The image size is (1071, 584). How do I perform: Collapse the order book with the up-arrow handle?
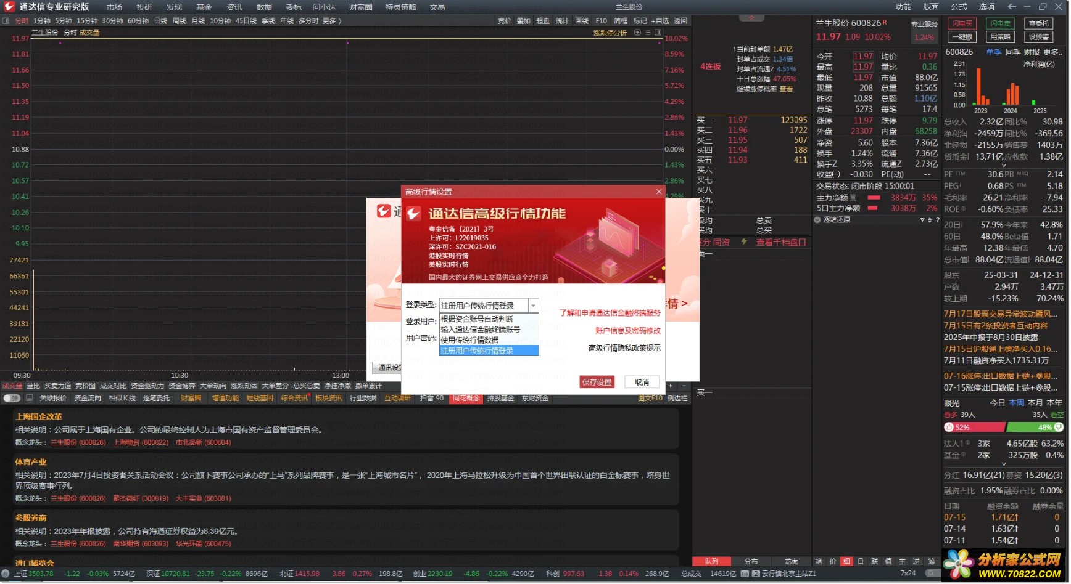click(x=751, y=18)
